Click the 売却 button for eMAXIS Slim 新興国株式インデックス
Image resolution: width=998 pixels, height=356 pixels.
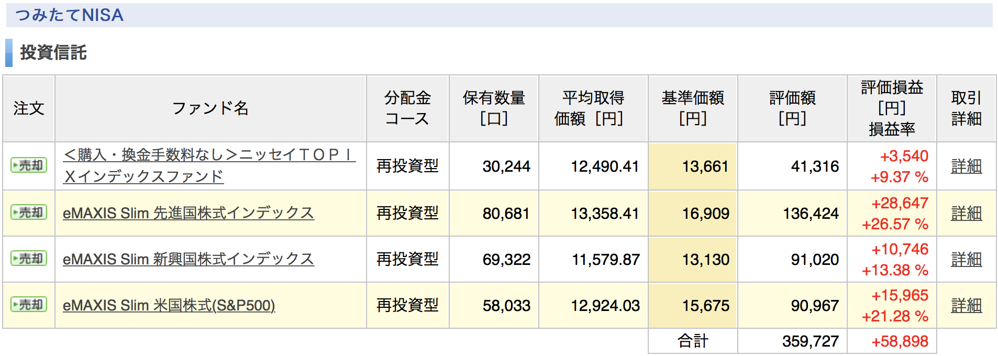click(29, 259)
